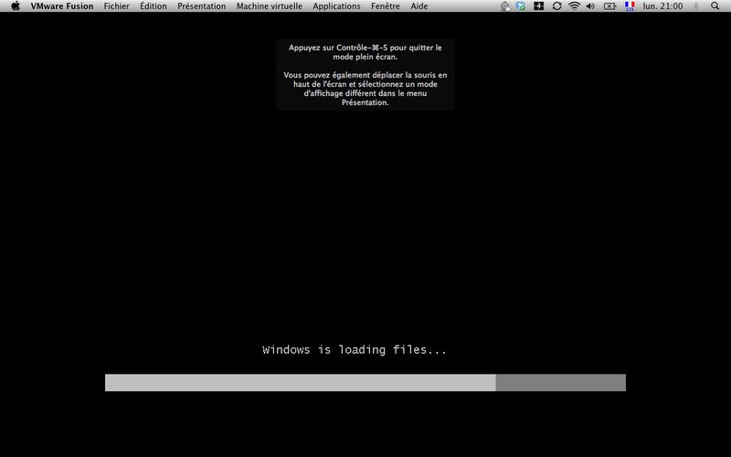The image size is (731, 457).
Task: Open the volume control icon
Action: (x=590, y=6)
